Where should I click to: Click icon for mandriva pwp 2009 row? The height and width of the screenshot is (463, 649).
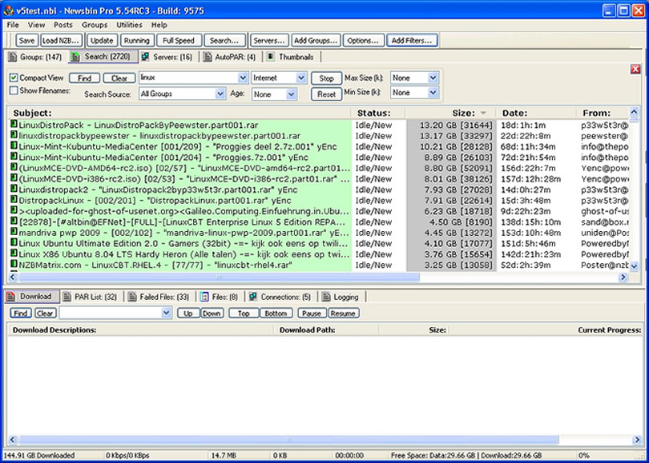[14, 232]
